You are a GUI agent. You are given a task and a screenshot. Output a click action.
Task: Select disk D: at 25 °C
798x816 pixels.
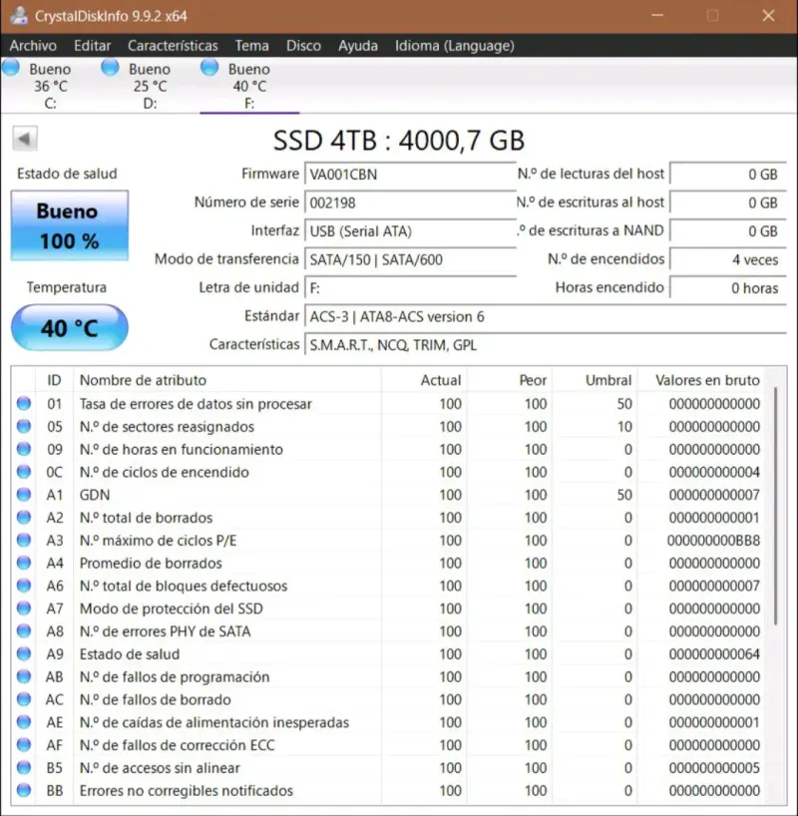[150, 86]
